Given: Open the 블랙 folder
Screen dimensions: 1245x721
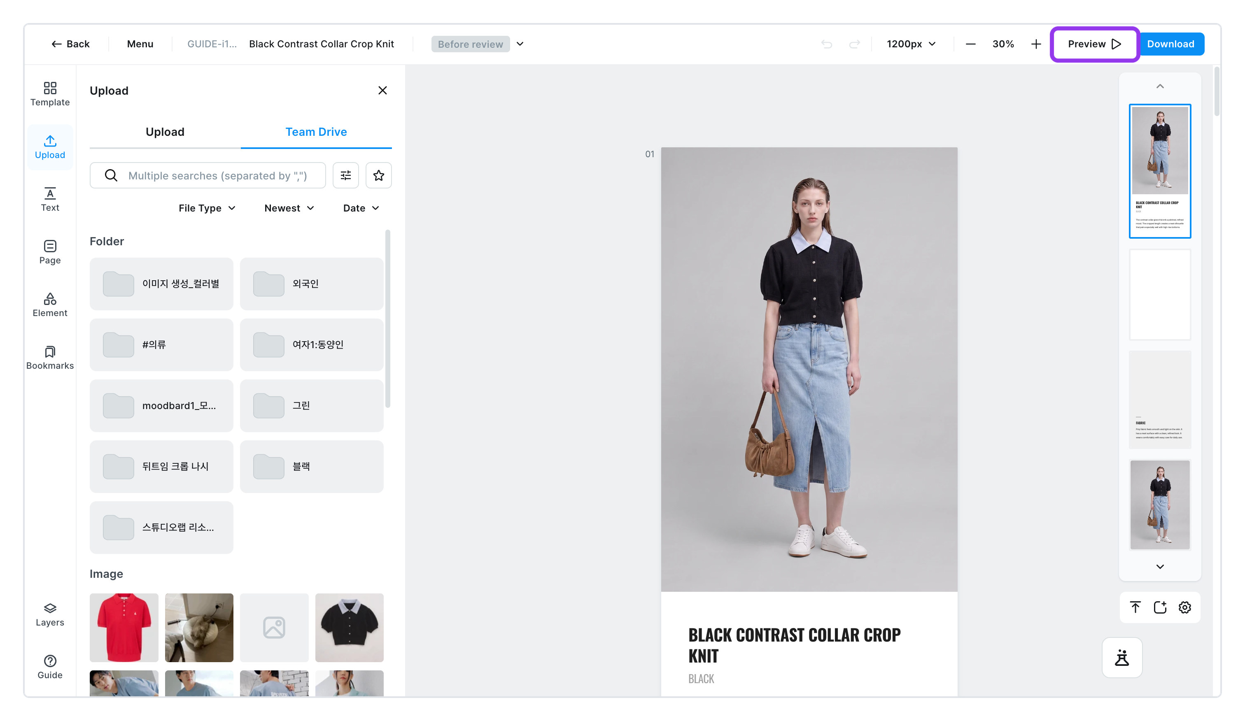Looking at the screenshot, I should (312, 467).
